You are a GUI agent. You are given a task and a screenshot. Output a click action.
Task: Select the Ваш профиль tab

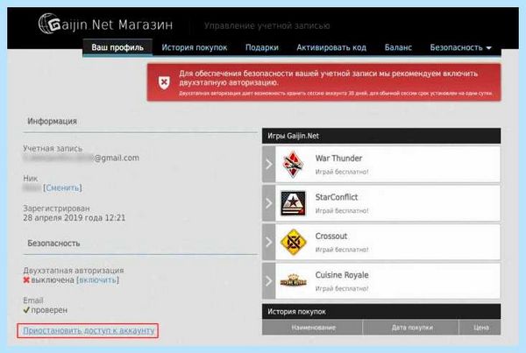point(117,47)
